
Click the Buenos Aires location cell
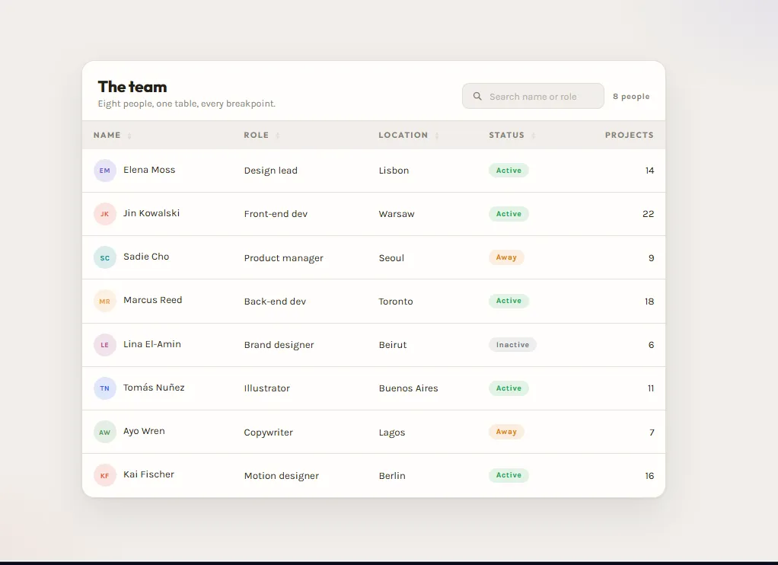408,388
